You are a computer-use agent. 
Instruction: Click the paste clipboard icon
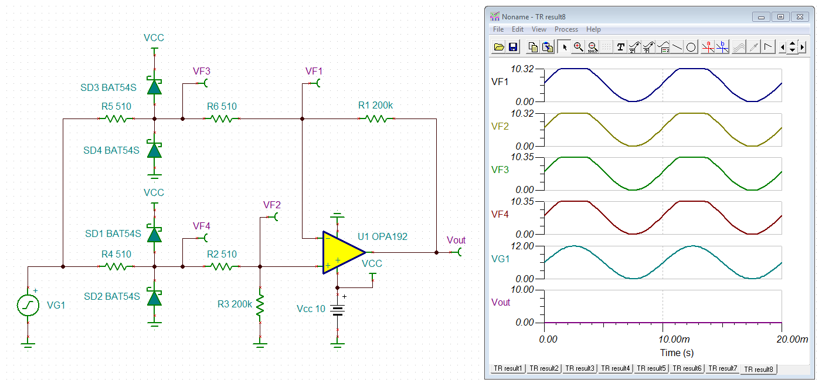tap(547, 47)
